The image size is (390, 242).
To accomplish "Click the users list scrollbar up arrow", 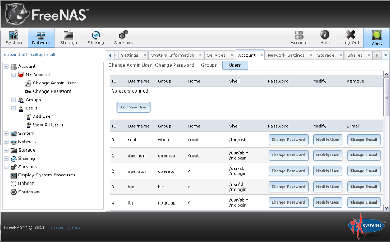I will [x=386, y=74].
